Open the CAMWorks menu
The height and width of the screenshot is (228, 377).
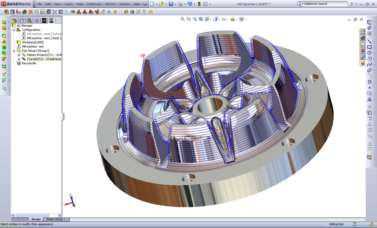[x=94, y=4]
